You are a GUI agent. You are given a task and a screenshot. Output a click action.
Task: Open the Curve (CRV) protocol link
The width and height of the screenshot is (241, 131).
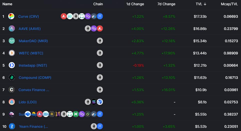(x=29, y=16)
